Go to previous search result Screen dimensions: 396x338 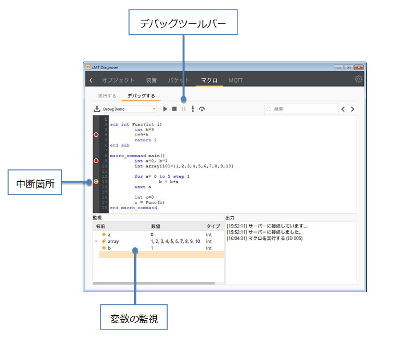pos(343,109)
